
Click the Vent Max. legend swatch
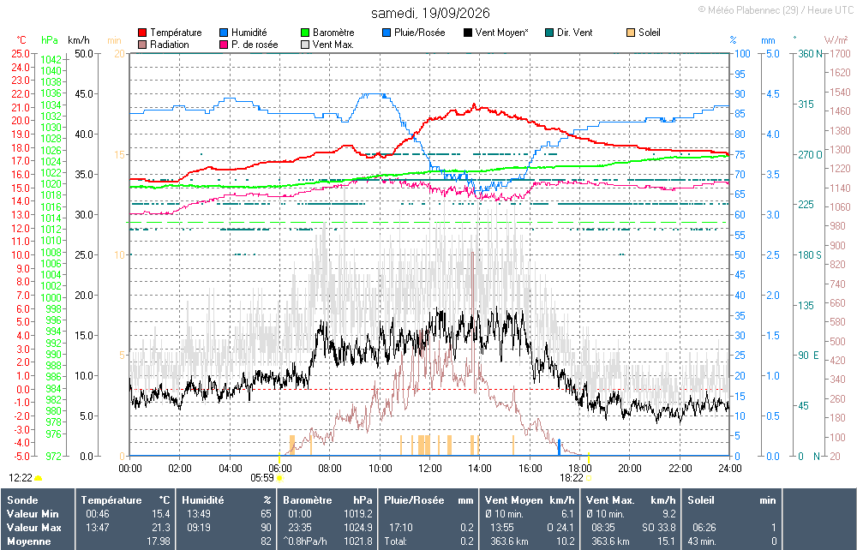coord(305,45)
